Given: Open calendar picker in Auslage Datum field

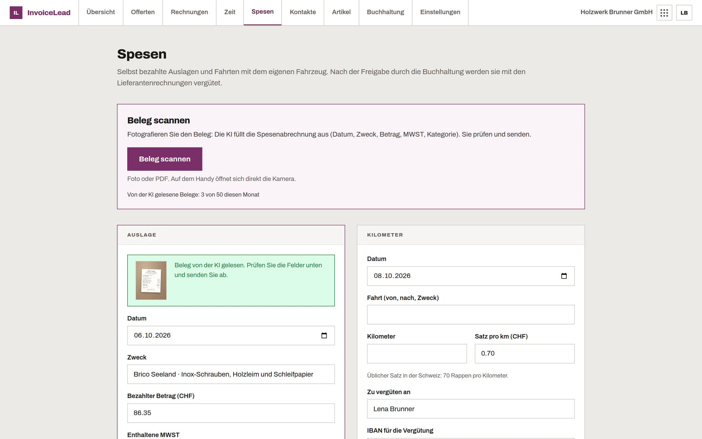Looking at the screenshot, I should (x=324, y=335).
